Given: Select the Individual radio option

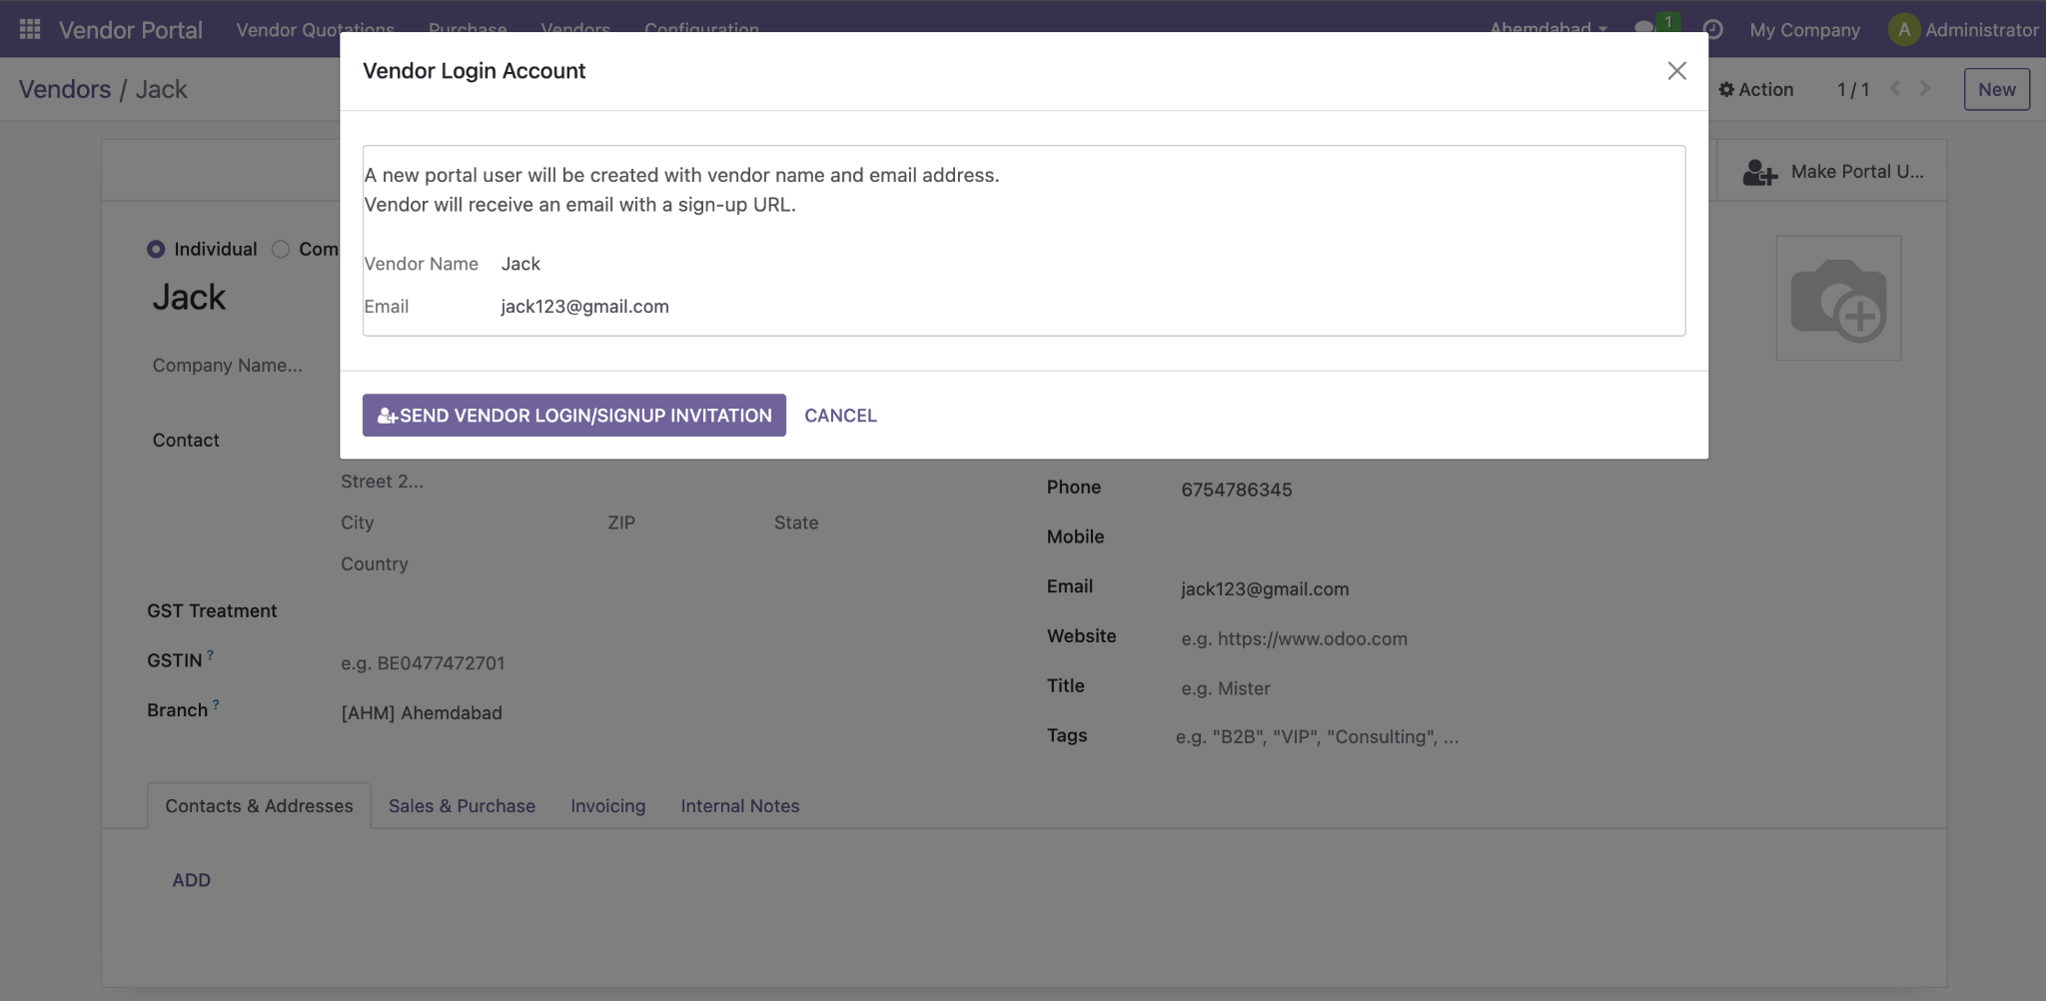Looking at the screenshot, I should (x=156, y=249).
